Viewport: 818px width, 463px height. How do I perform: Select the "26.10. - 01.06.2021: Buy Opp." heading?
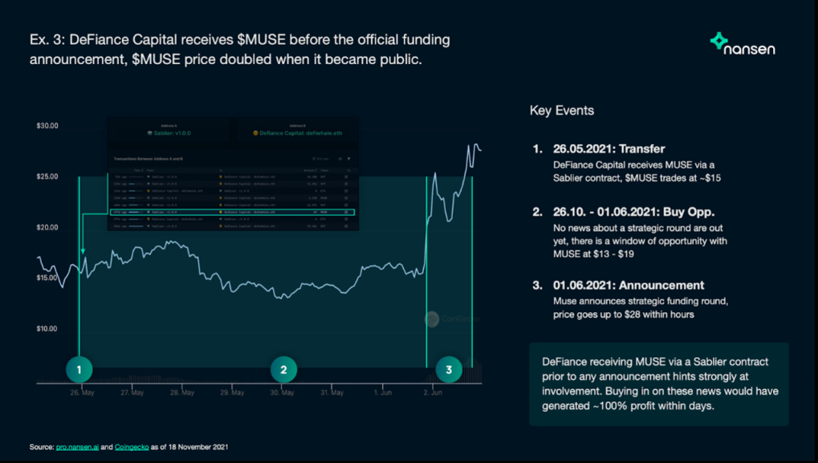point(633,212)
